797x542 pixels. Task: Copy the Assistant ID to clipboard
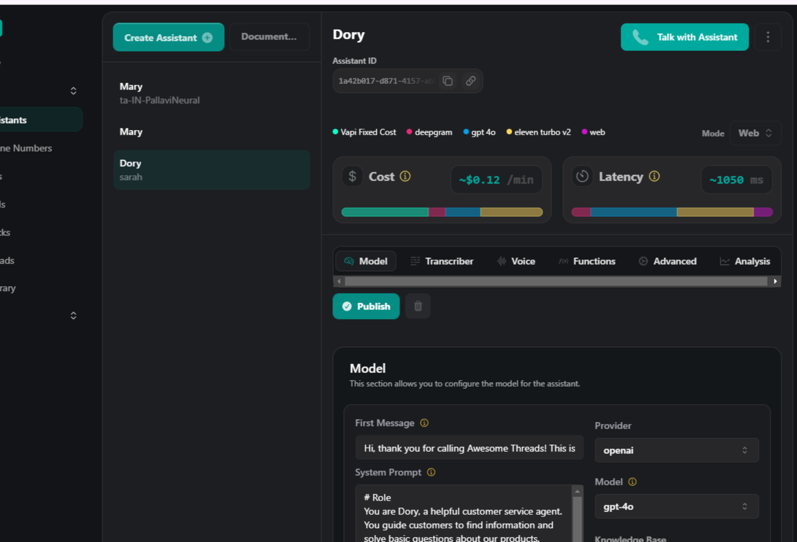pyautogui.click(x=447, y=81)
